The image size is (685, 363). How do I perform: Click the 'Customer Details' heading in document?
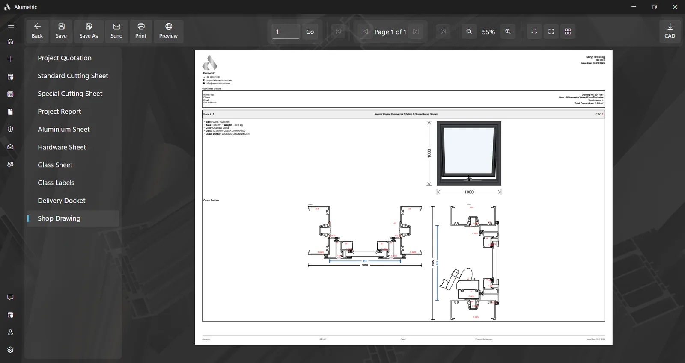(x=212, y=89)
